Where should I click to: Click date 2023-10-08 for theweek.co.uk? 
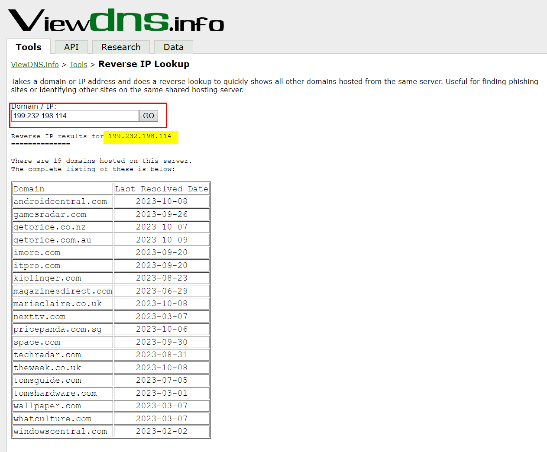pos(162,368)
